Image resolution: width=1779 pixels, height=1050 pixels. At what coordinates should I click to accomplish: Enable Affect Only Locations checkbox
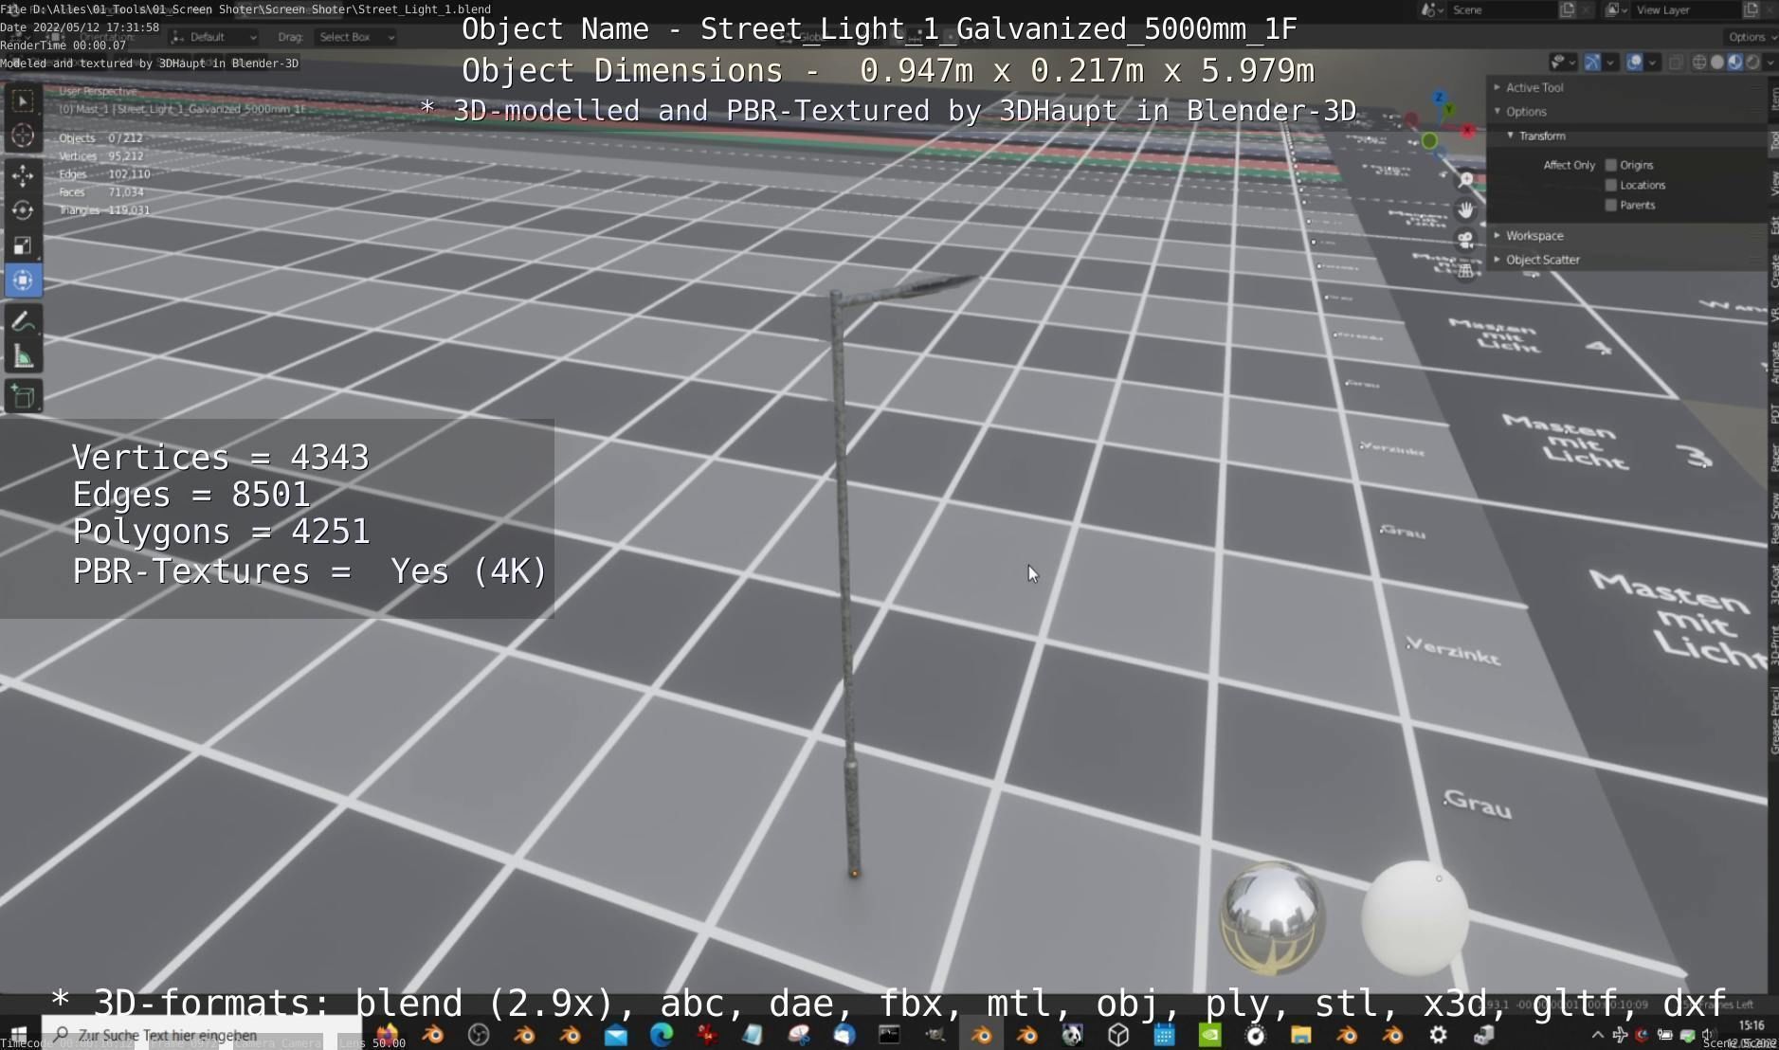pos(1610,185)
